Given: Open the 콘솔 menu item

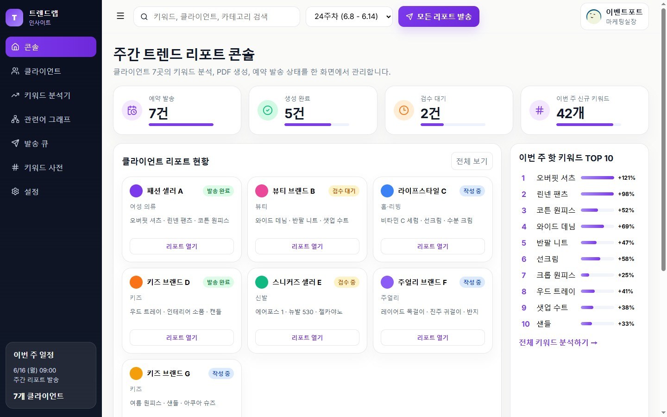Looking at the screenshot, I should tap(51, 47).
